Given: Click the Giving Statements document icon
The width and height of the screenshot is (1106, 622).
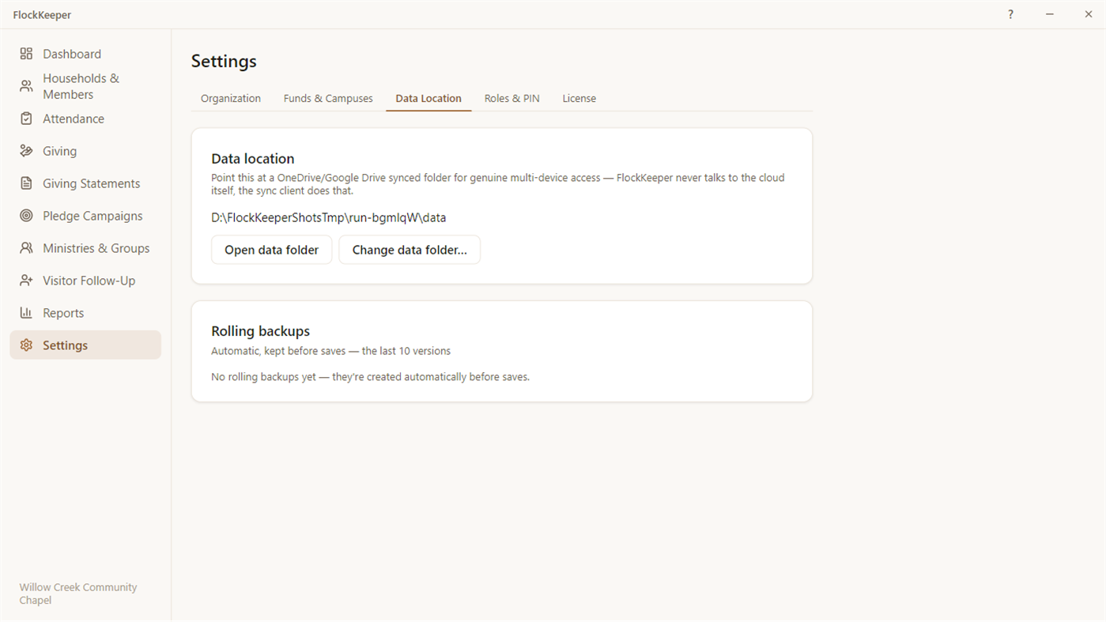Looking at the screenshot, I should 26,183.
